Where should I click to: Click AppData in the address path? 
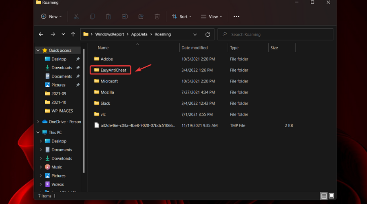pos(139,34)
